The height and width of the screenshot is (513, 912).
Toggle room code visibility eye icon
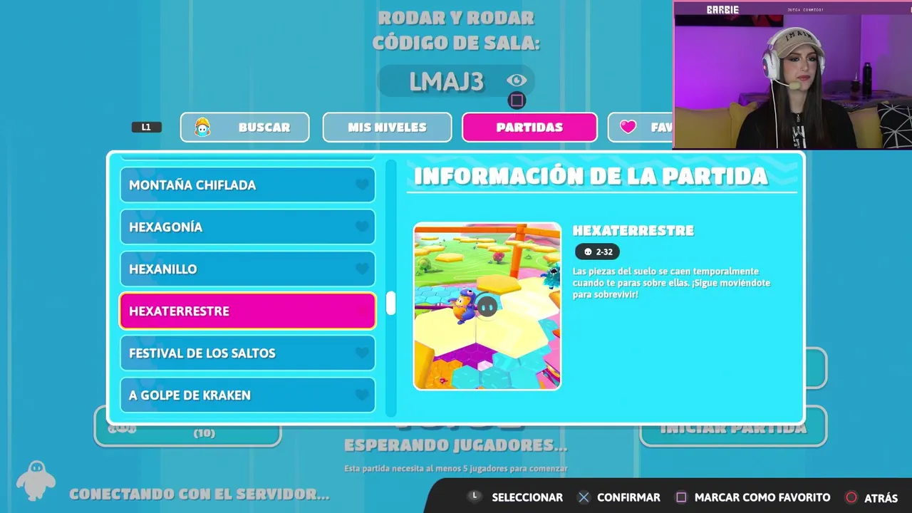pyautogui.click(x=517, y=81)
